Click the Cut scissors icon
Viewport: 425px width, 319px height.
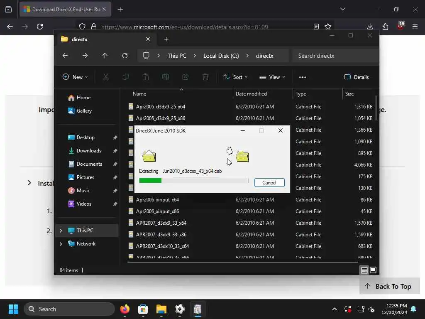click(106, 77)
